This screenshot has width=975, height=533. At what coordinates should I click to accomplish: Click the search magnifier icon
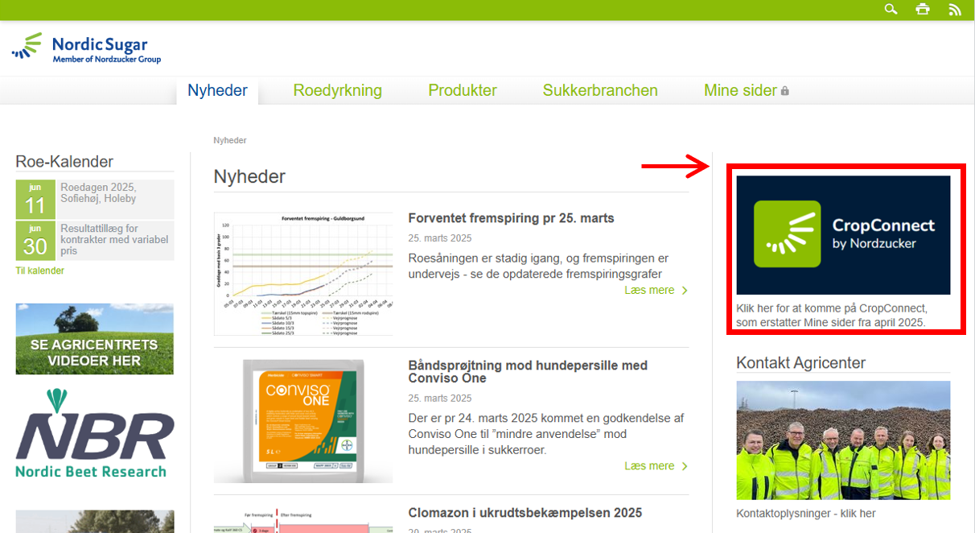tap(891, 10)
